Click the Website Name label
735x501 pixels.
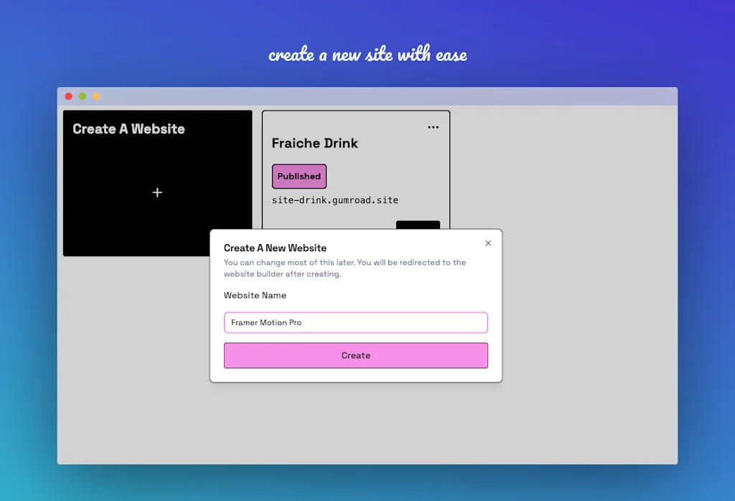point(255,295)
